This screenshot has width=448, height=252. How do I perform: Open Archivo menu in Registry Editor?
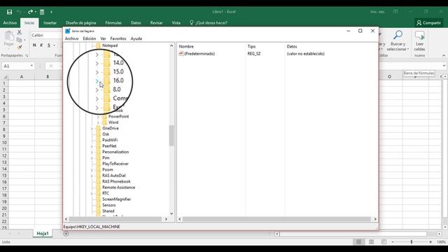pos(71,38)
